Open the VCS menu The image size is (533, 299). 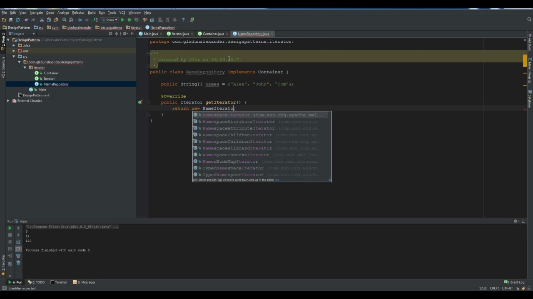[122, 12]
